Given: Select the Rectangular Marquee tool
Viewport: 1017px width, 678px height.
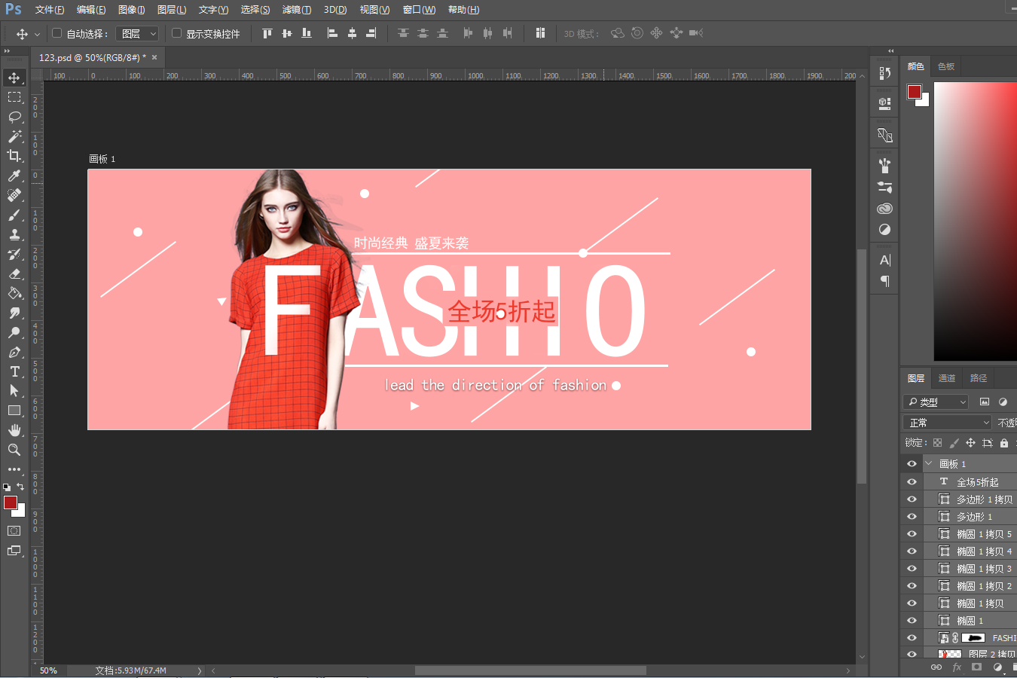Looking at the screenshot, I should point(14,97).
